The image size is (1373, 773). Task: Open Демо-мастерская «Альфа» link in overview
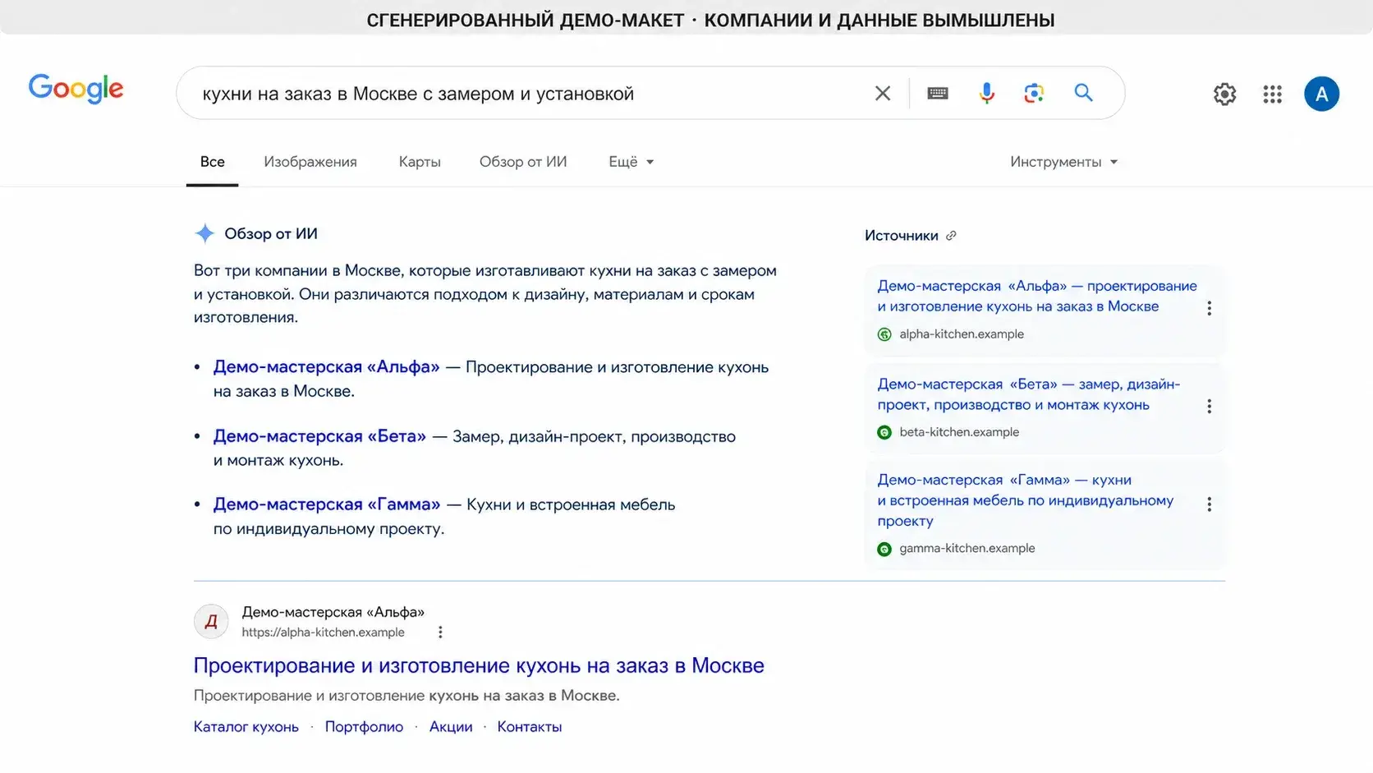[x=326, y=367]
